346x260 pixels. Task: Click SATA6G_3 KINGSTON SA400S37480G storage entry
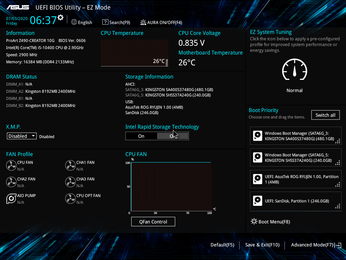coord(169,89)
